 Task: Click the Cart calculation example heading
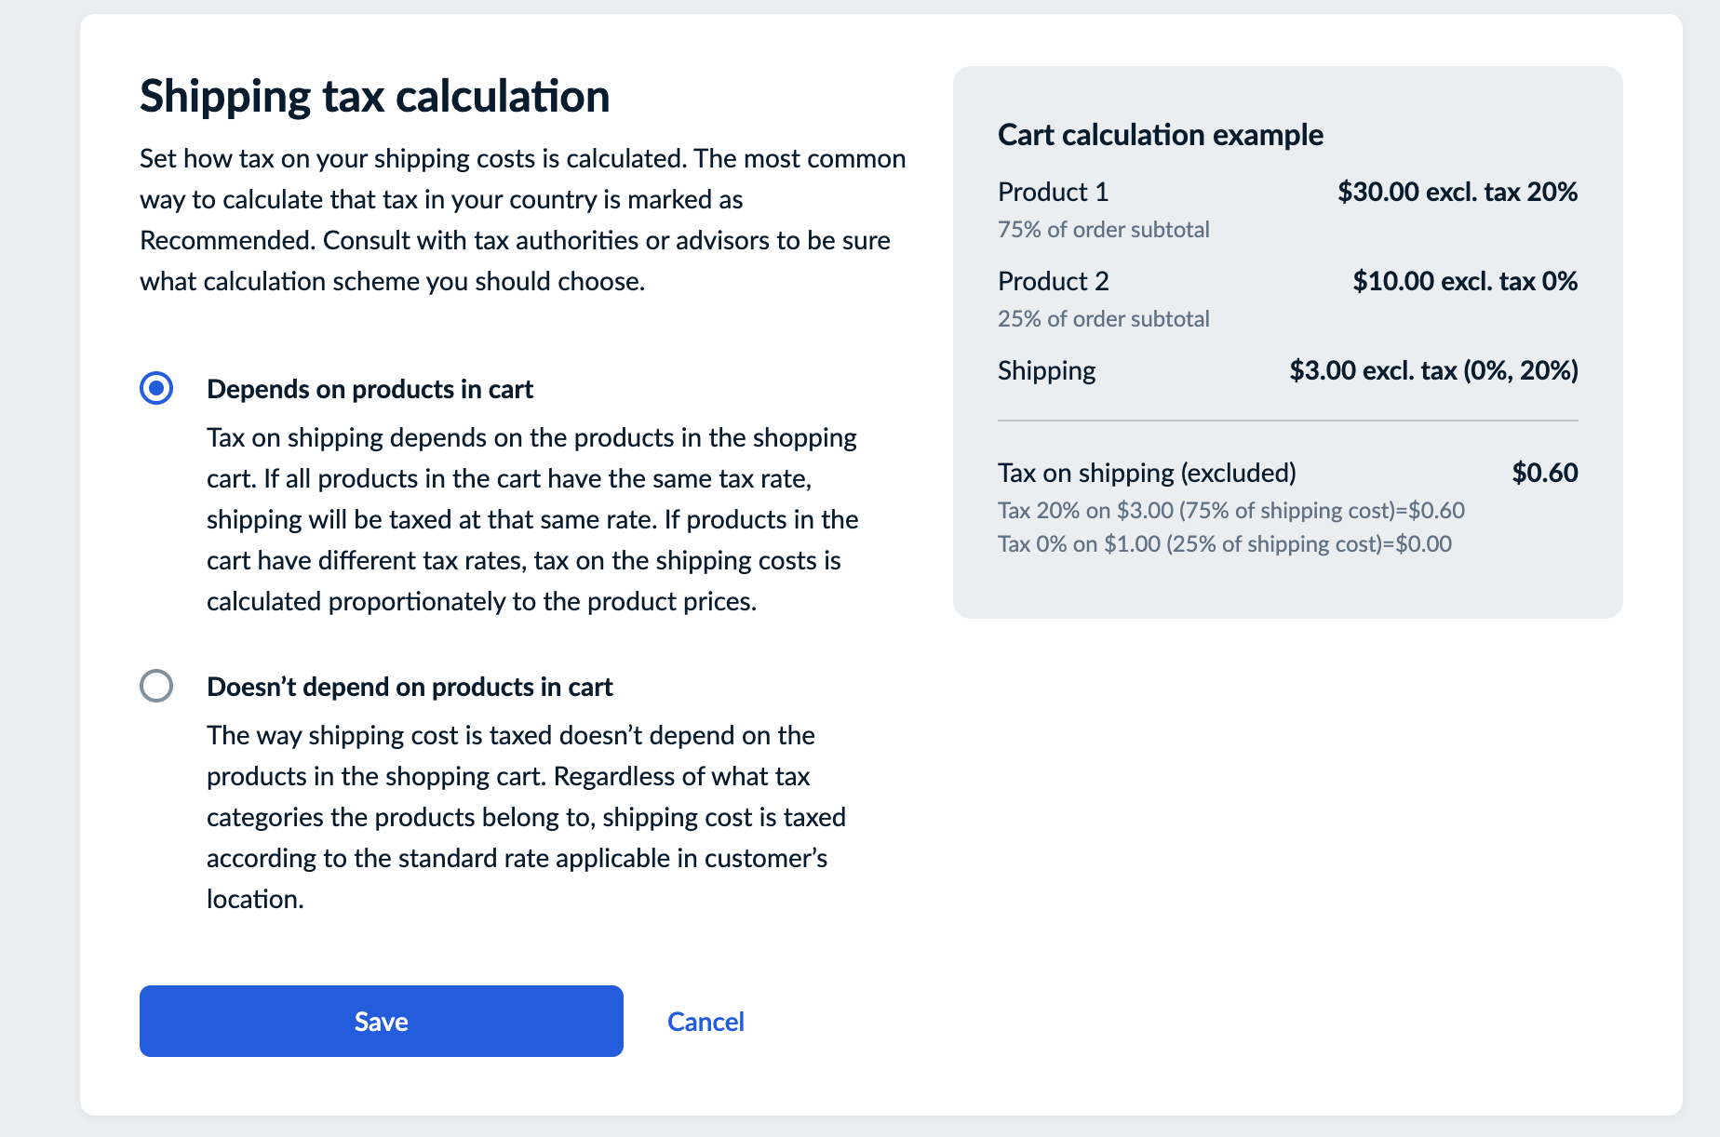[x=1160, y=135]
